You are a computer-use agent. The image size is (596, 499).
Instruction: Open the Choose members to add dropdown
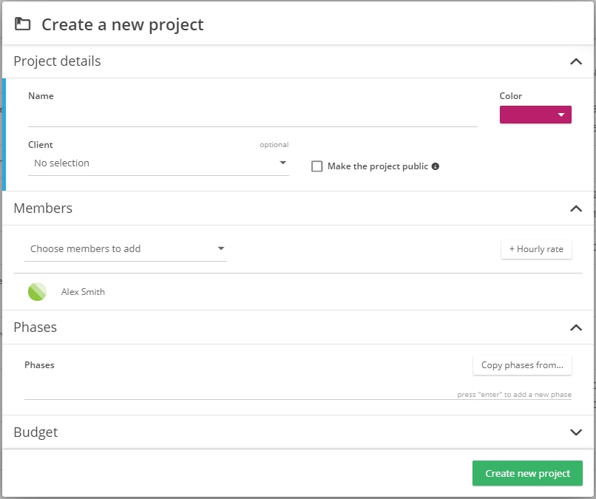tap(126, 248)
